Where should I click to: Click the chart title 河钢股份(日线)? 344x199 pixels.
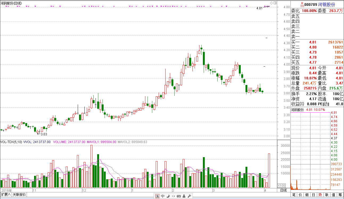coord(11,3)
